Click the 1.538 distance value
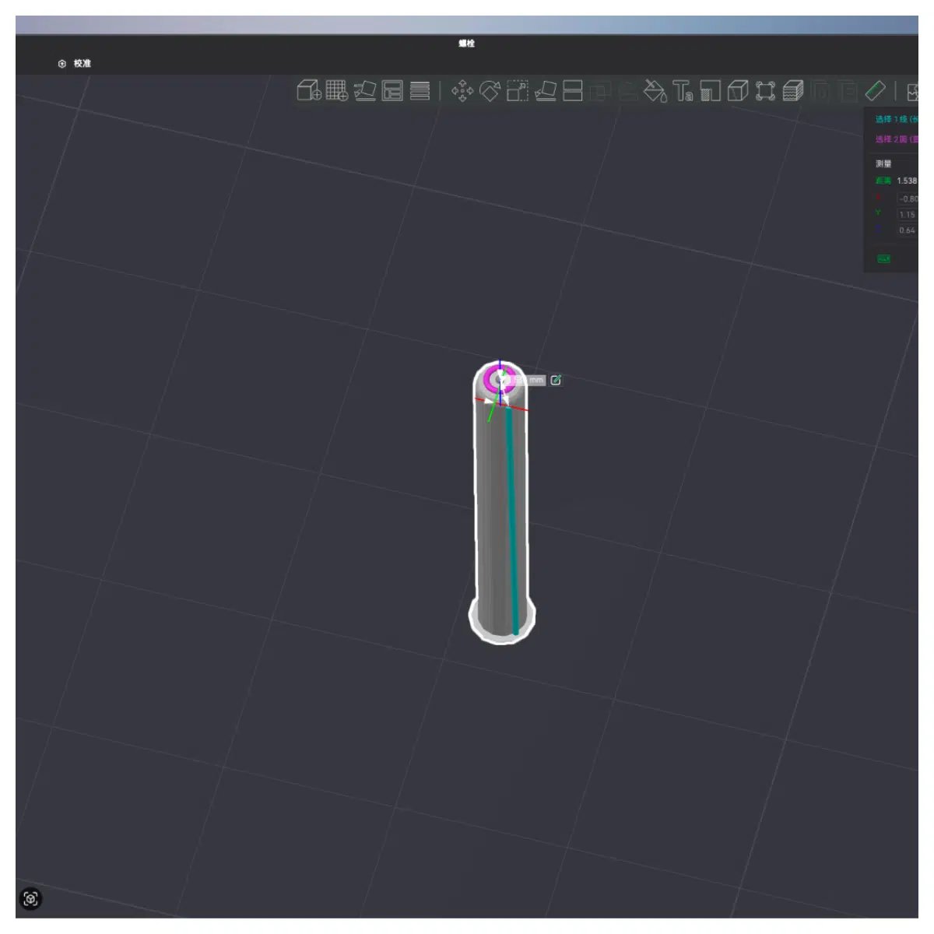Viewport: 934px width, 934px height. 907,181
